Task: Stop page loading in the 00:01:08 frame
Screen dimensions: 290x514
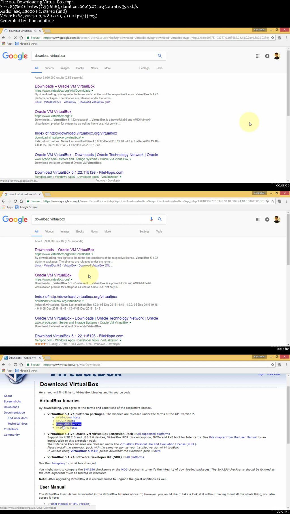Action: click(15, 37)
